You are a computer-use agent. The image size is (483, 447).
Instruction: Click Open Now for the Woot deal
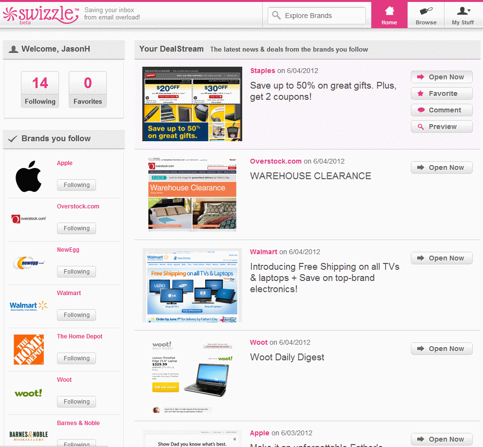click(x=442, y=349)
